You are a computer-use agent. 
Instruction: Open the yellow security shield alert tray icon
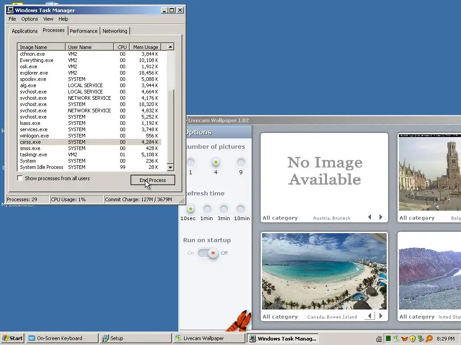tap(412, 338)
